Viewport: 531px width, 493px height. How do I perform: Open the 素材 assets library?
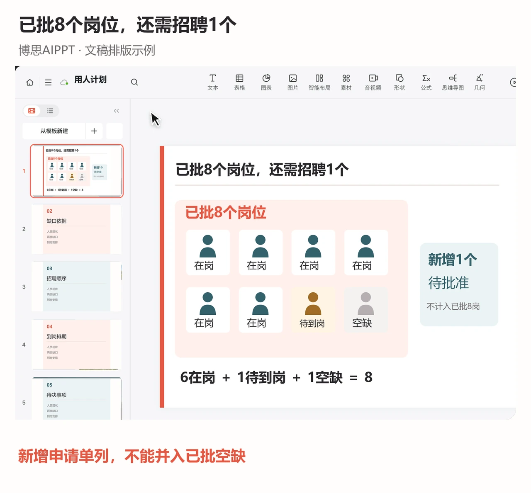pyautogui.click(x=346, y=82)
